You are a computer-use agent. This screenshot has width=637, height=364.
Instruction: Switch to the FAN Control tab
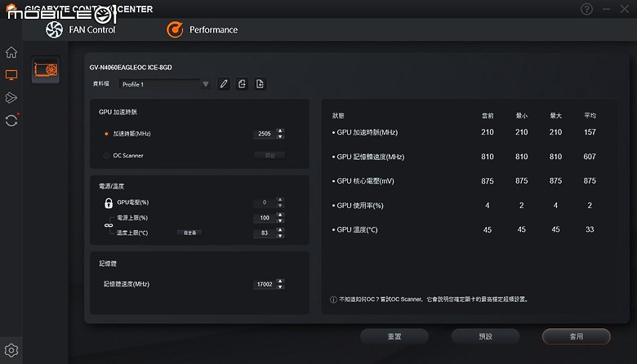[x=80, y=29]
